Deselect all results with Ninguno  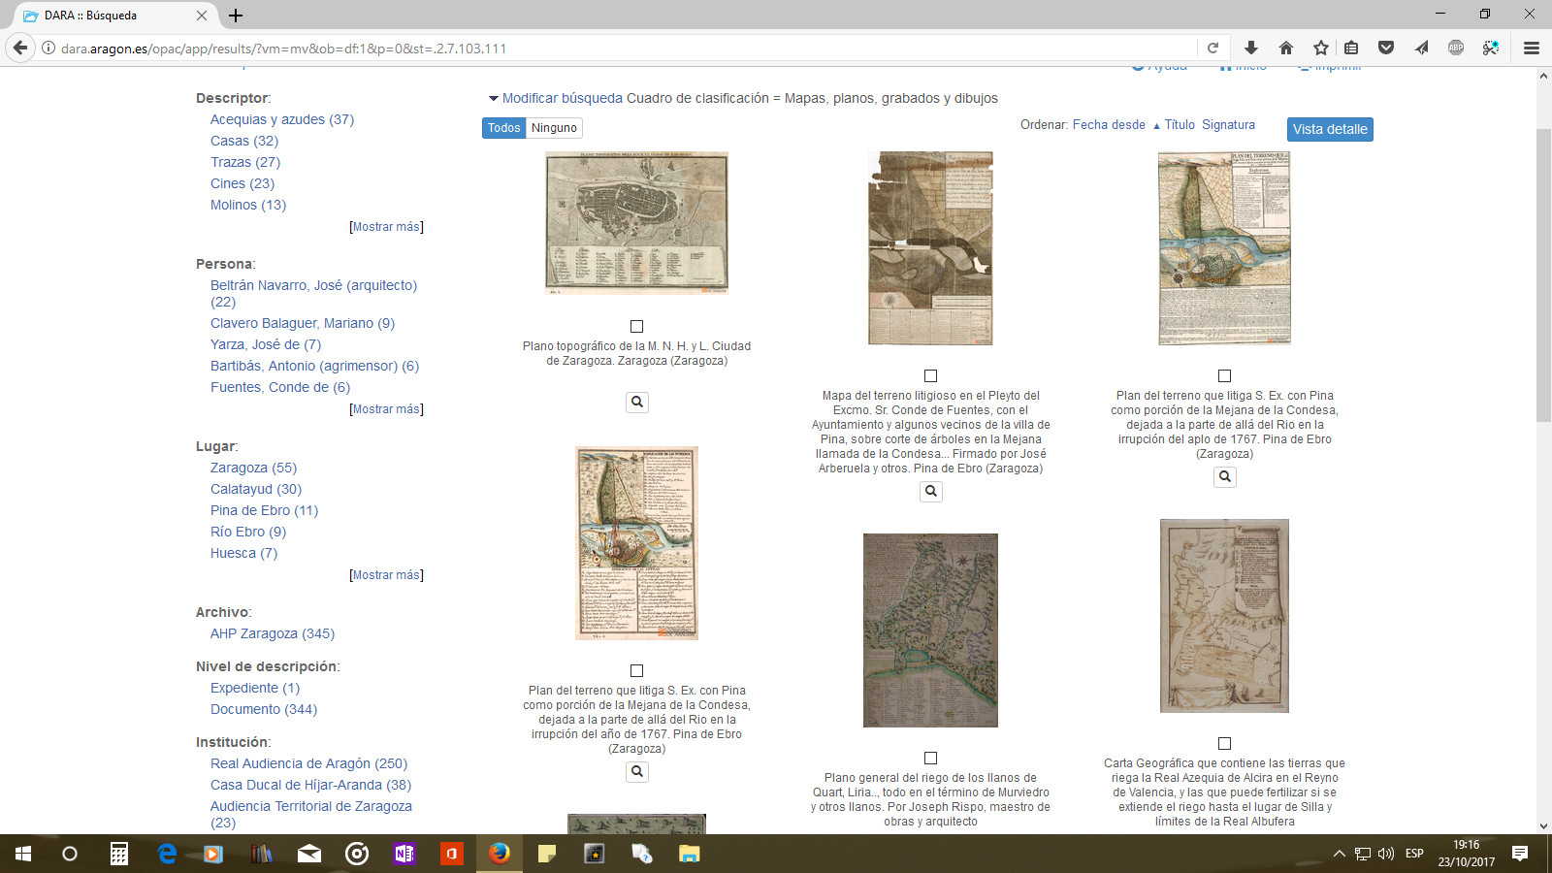[554, 128]
